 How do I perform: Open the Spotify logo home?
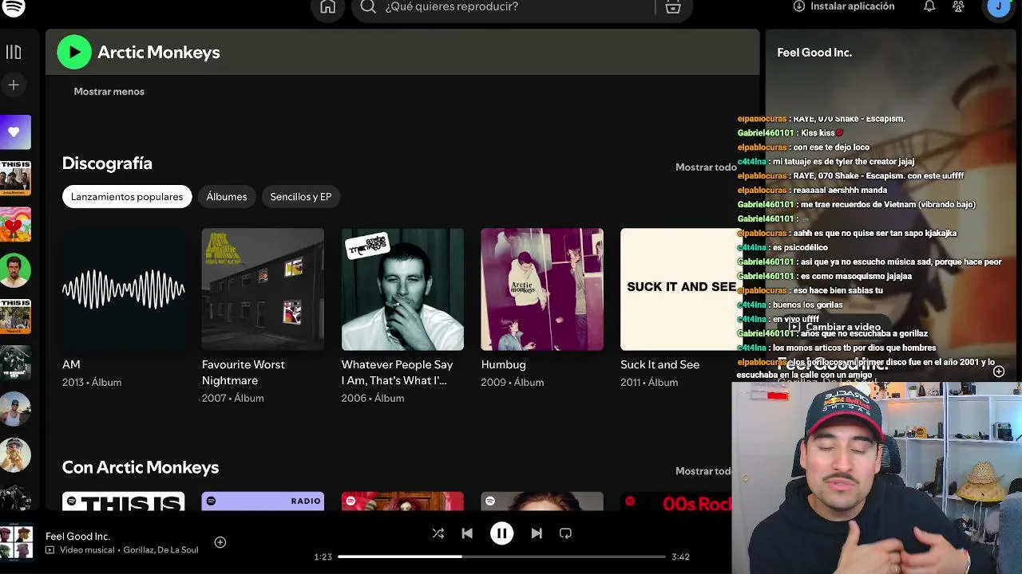tap(14, 6)
